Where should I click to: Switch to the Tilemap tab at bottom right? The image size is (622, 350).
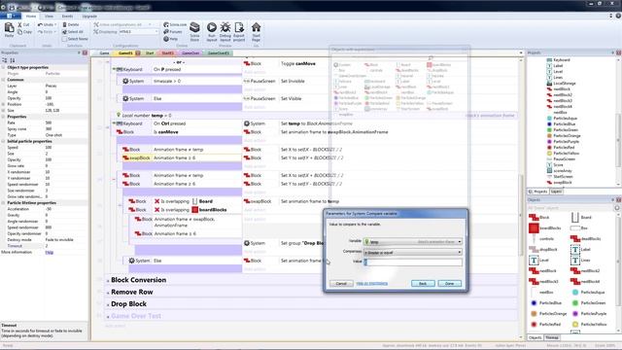click(x=552, y=337)
